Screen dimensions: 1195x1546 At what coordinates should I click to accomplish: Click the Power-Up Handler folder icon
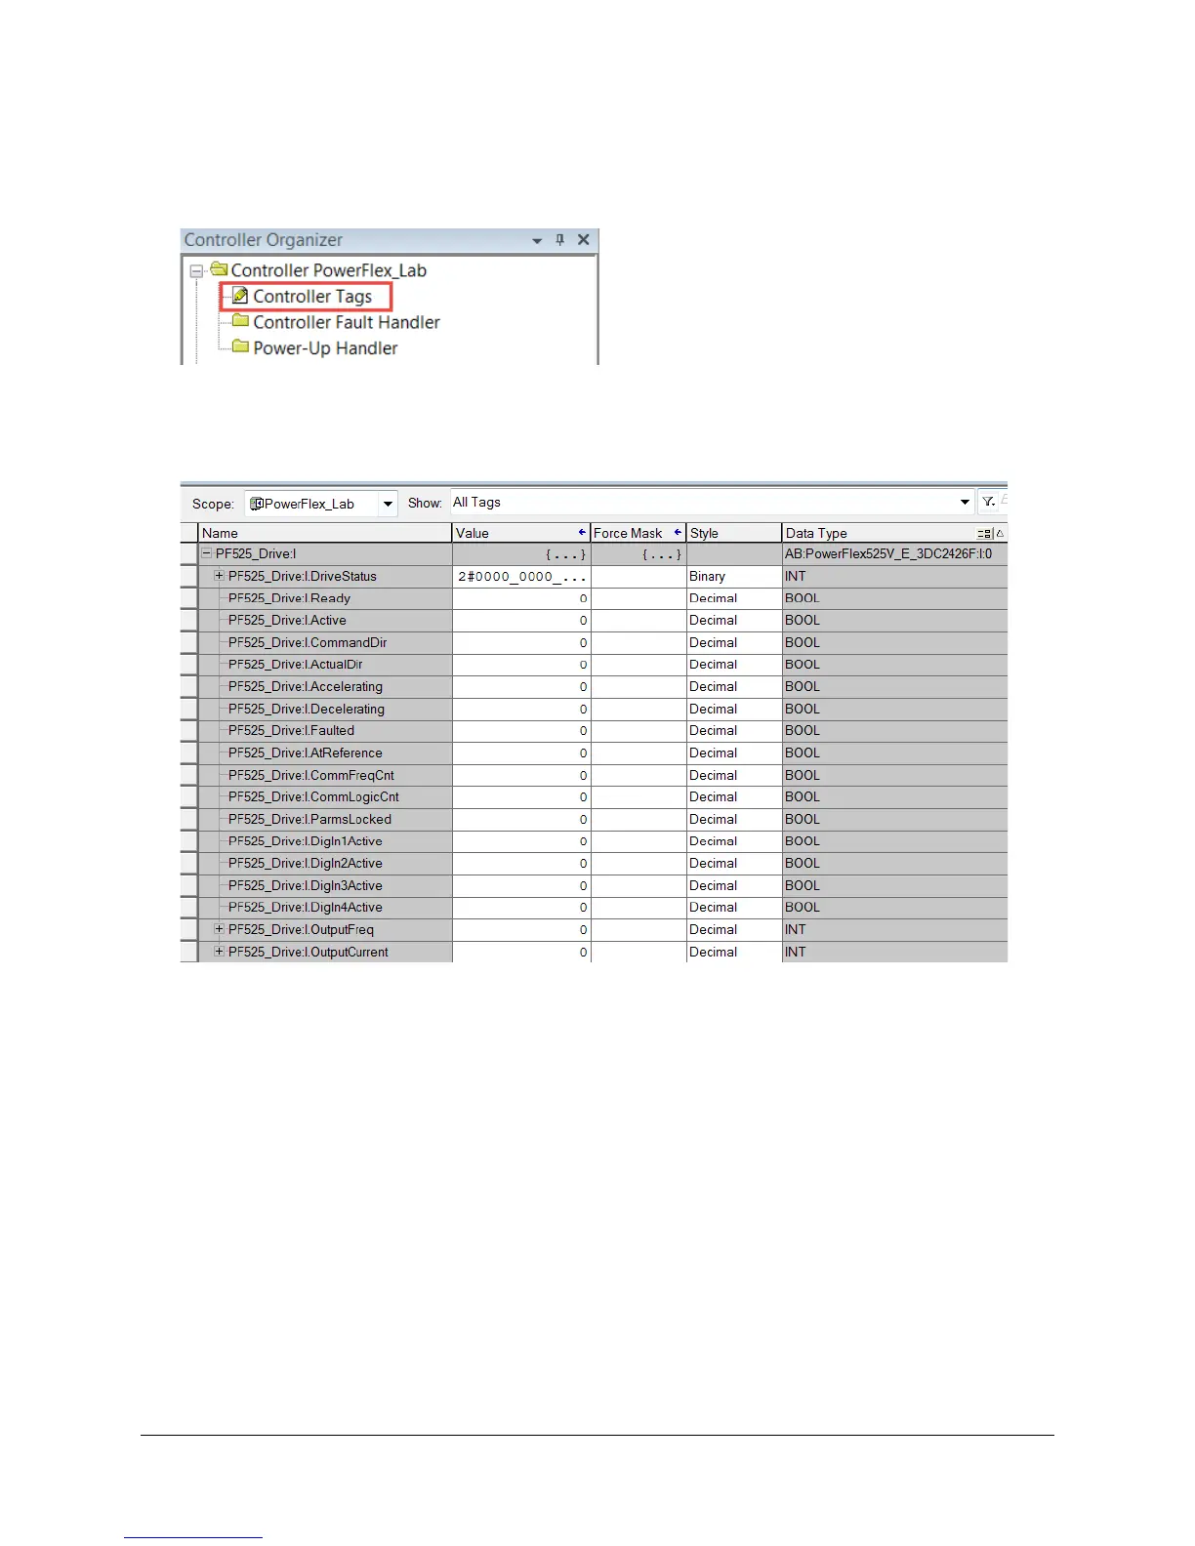click(240, 346)
